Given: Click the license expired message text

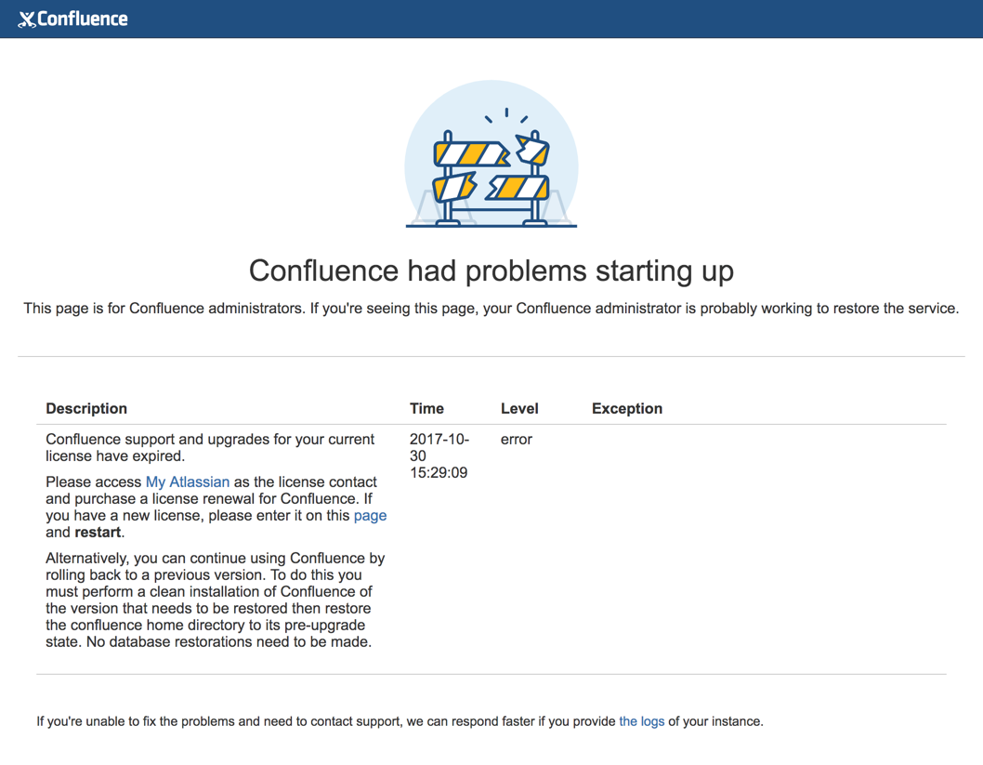Looking at the screenshot, I should point(210,447).
